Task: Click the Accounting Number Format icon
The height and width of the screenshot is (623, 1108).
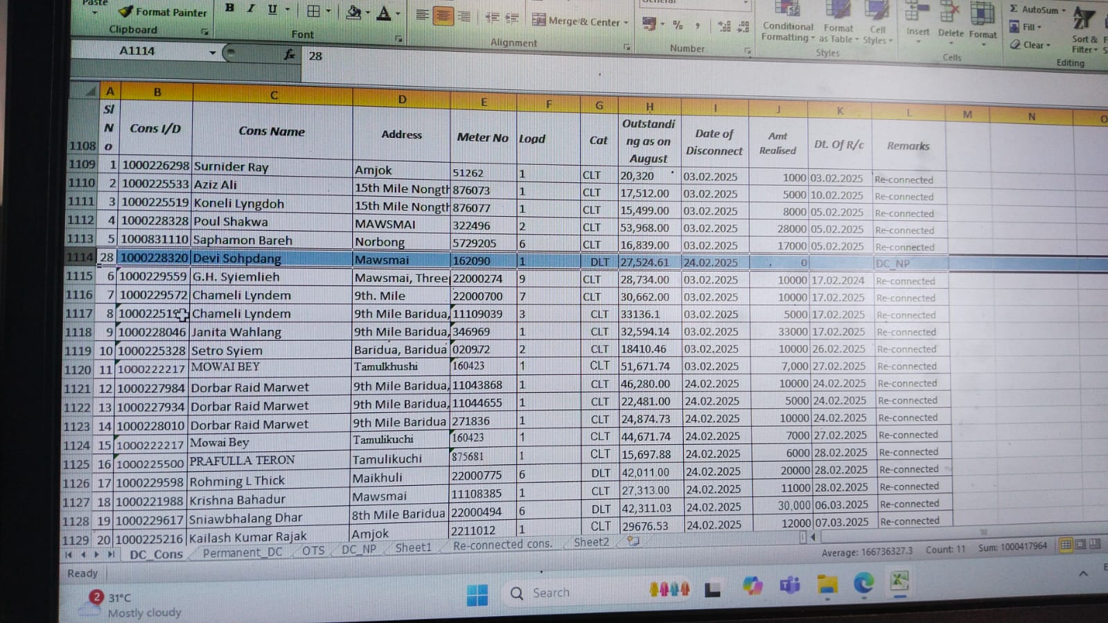Action: coord(649,24)
